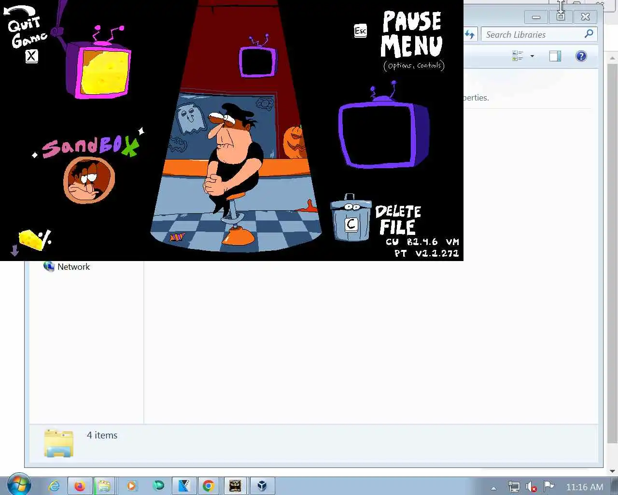
Task: Close the Explorer Libraries window
Action: click(585, 17)
